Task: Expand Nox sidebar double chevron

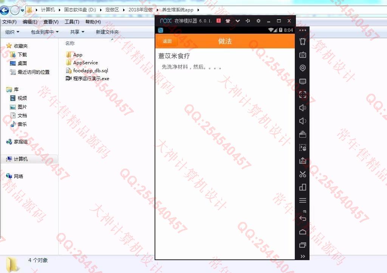Action: 303,256
